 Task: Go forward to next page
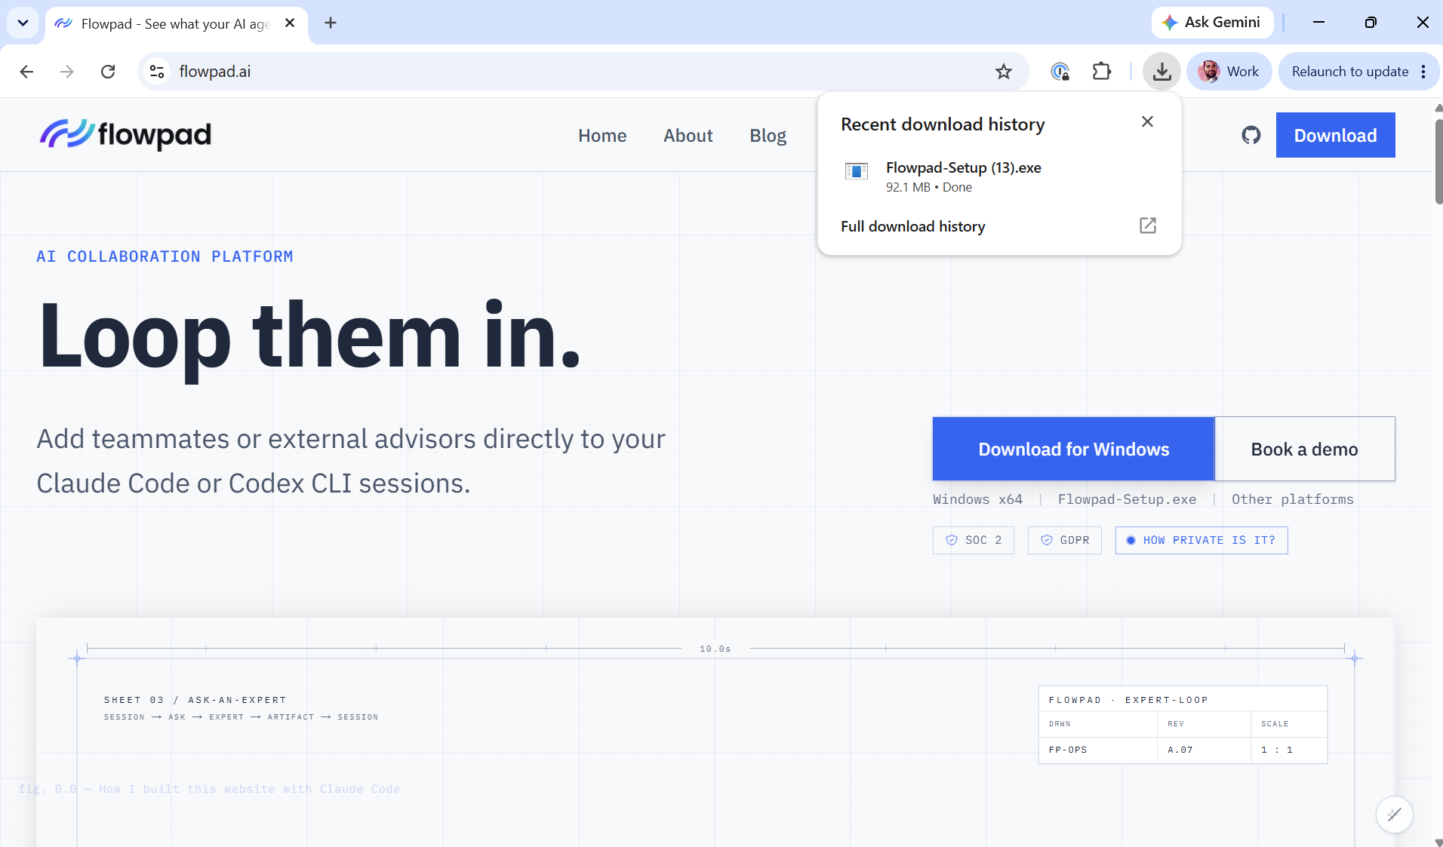click(67, 72)
